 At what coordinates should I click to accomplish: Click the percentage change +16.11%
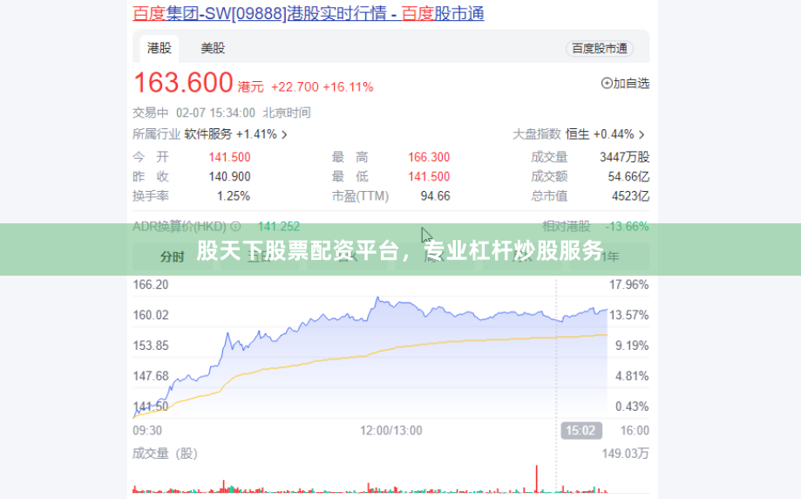pyautogui.click(x=348, y=87)
